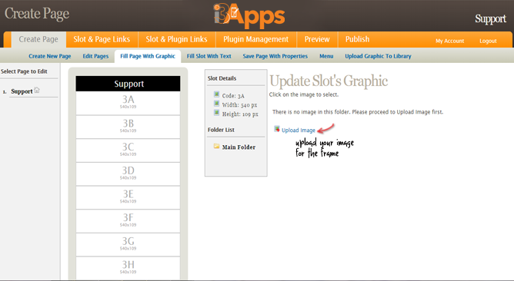
Task: Click the Upload Image plus icon
Action: 277,129
